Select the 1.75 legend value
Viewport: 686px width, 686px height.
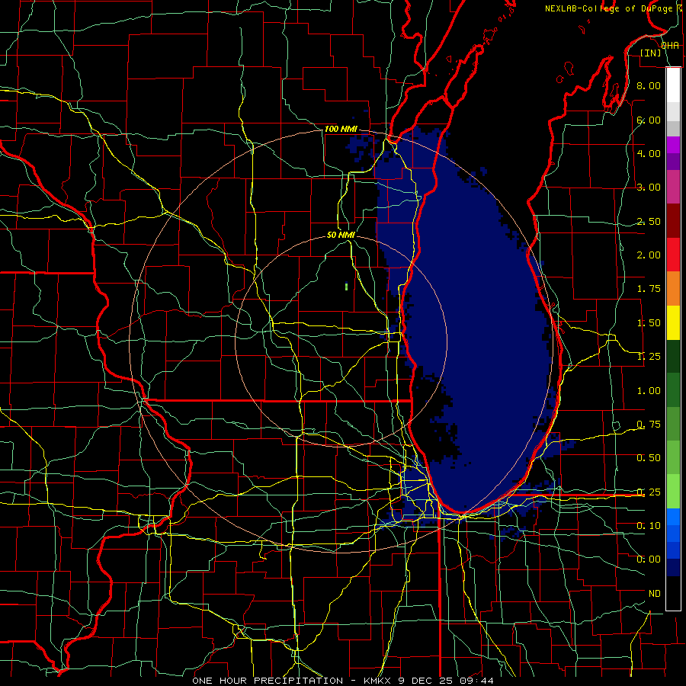point(649,289)
